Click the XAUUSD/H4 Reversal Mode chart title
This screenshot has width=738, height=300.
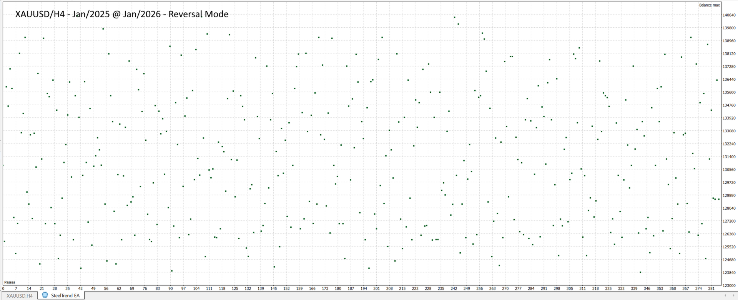pos(122,14)
